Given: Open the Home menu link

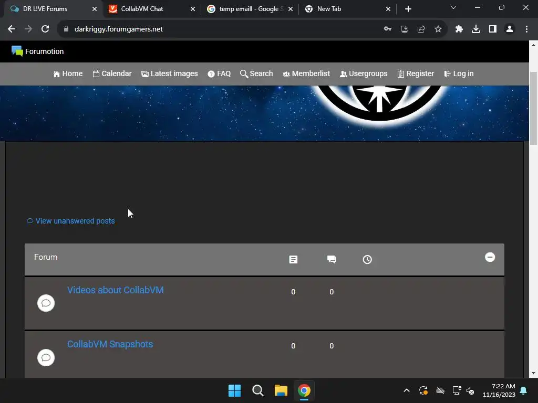Looking at the screenshot, I should [x=68, y=73].
